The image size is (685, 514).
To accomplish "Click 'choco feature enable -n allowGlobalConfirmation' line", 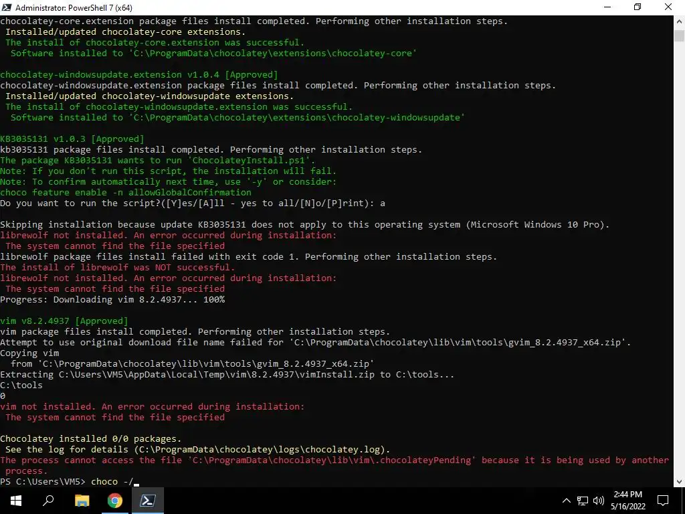I will pyautogui.click(x=126, y=192).
